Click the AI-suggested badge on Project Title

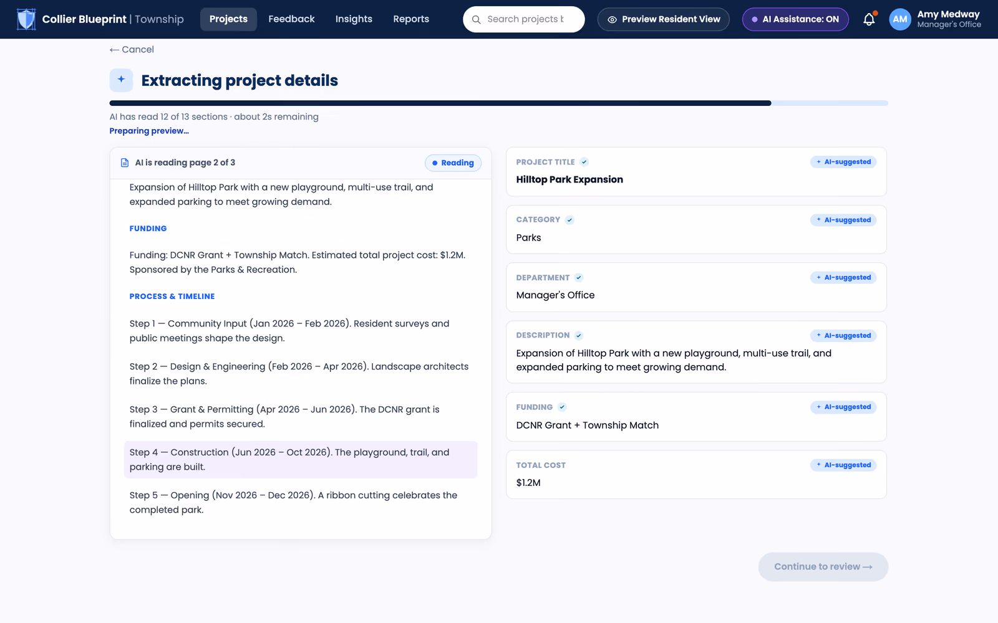[843, 162]
